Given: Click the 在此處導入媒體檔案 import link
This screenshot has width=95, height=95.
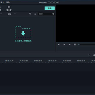Looking at the screenshot, I should pyautogui.click(x=23, y=41).
